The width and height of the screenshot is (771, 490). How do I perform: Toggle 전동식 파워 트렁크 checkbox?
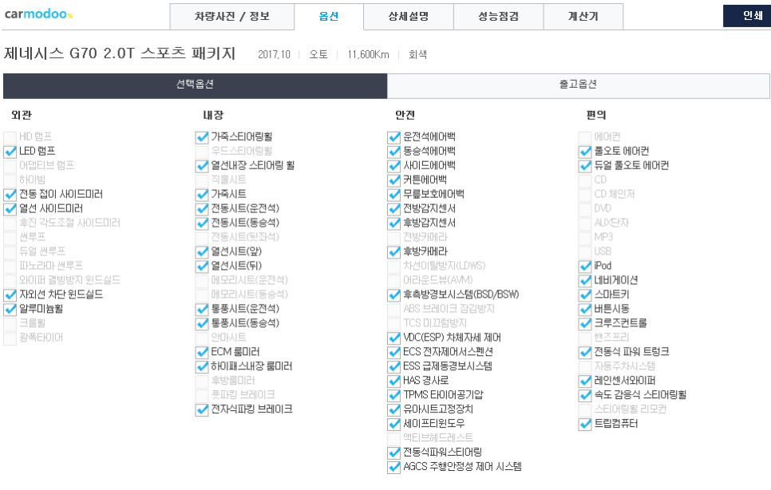point(585,353)
